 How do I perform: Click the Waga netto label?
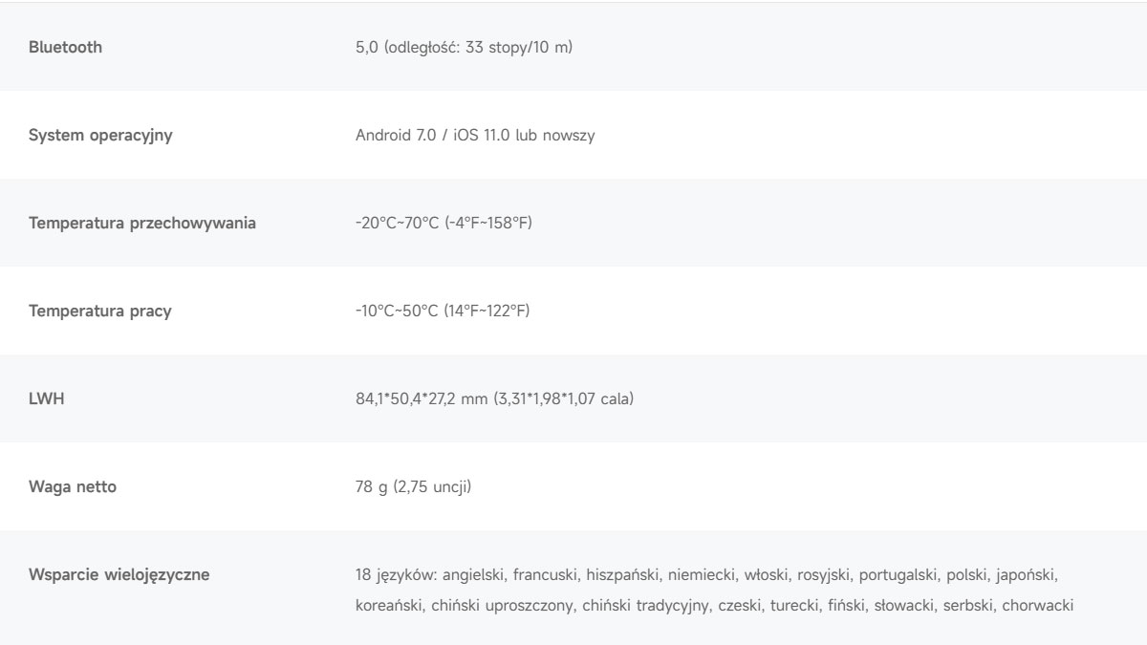click(73, 487)
